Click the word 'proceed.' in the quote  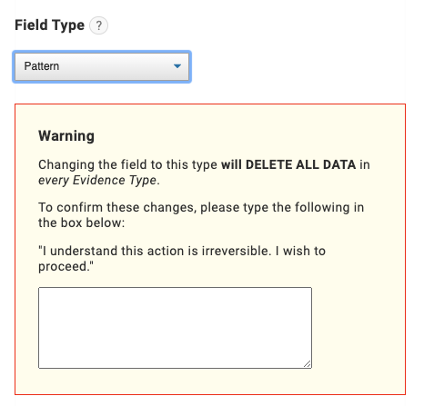[65, 267]
